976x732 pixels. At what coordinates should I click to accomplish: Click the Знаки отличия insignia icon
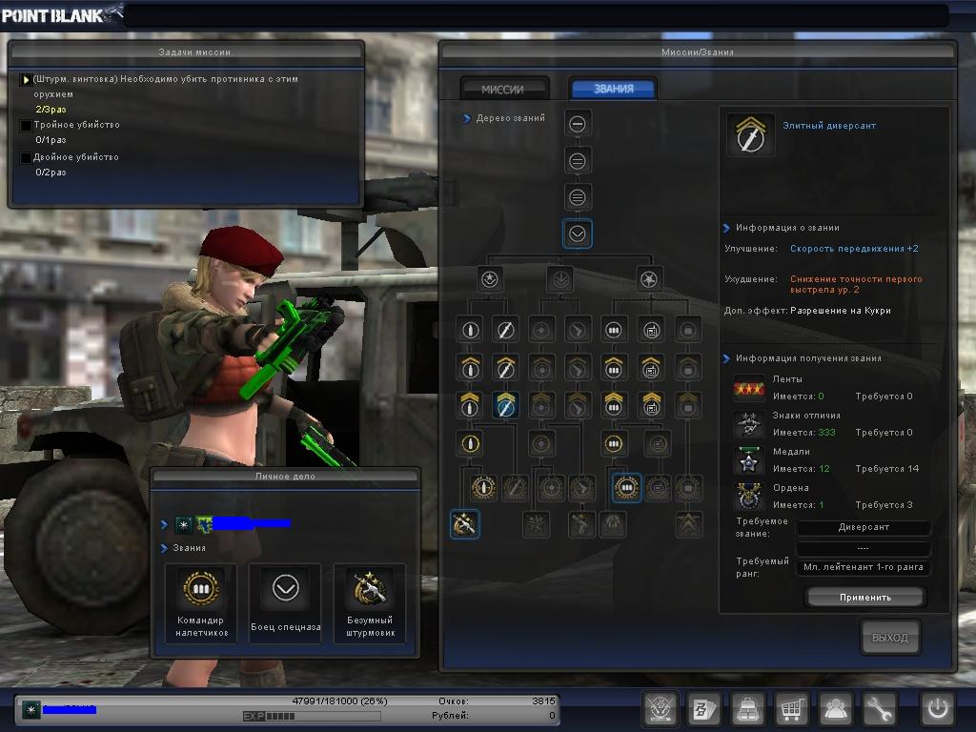749,424
